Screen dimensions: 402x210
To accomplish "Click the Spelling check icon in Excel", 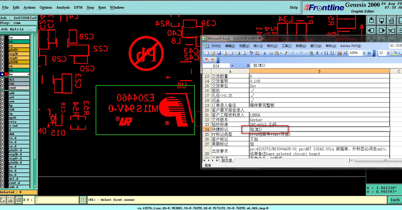I will pyautogui.click(x=252, y=53).
